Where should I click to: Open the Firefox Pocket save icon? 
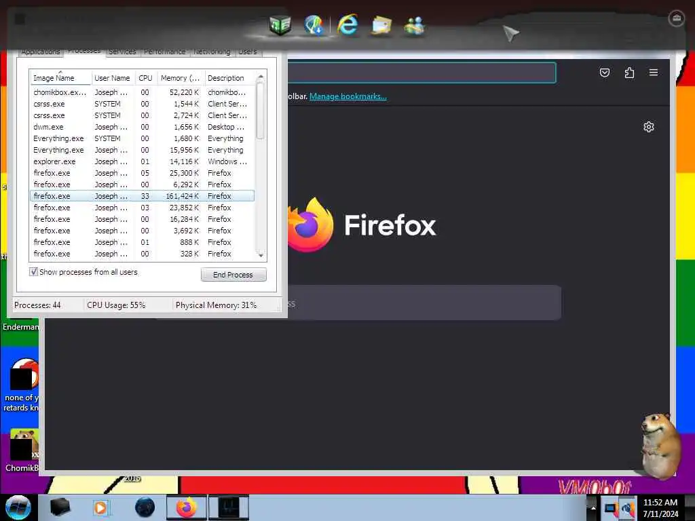click(x=605, y=73)
